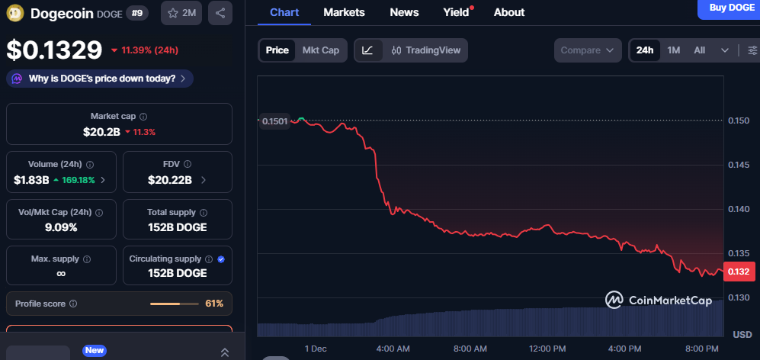
Task: Open chart settings sliders icon
Action: tap(752, 50)
